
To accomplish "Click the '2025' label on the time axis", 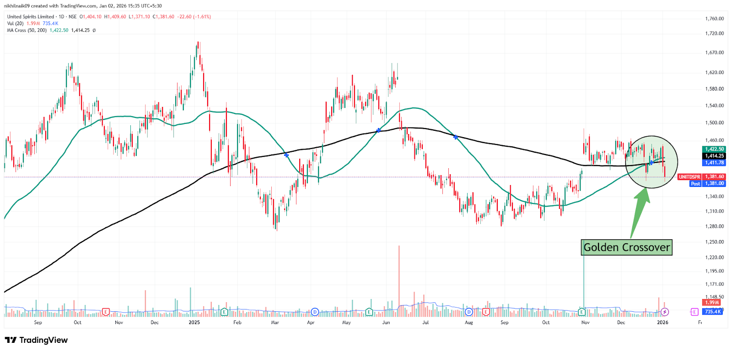I will click(x=194, y=322).
